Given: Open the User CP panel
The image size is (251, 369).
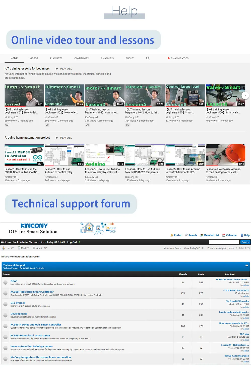Looking at the screenshot, I should click(8, 248).
